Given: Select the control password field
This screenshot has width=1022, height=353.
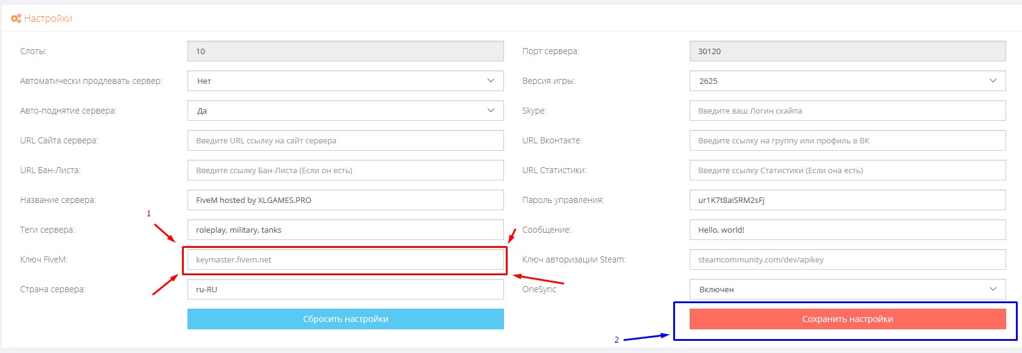Looking at the screenshot, I should (x=847, y=200).
